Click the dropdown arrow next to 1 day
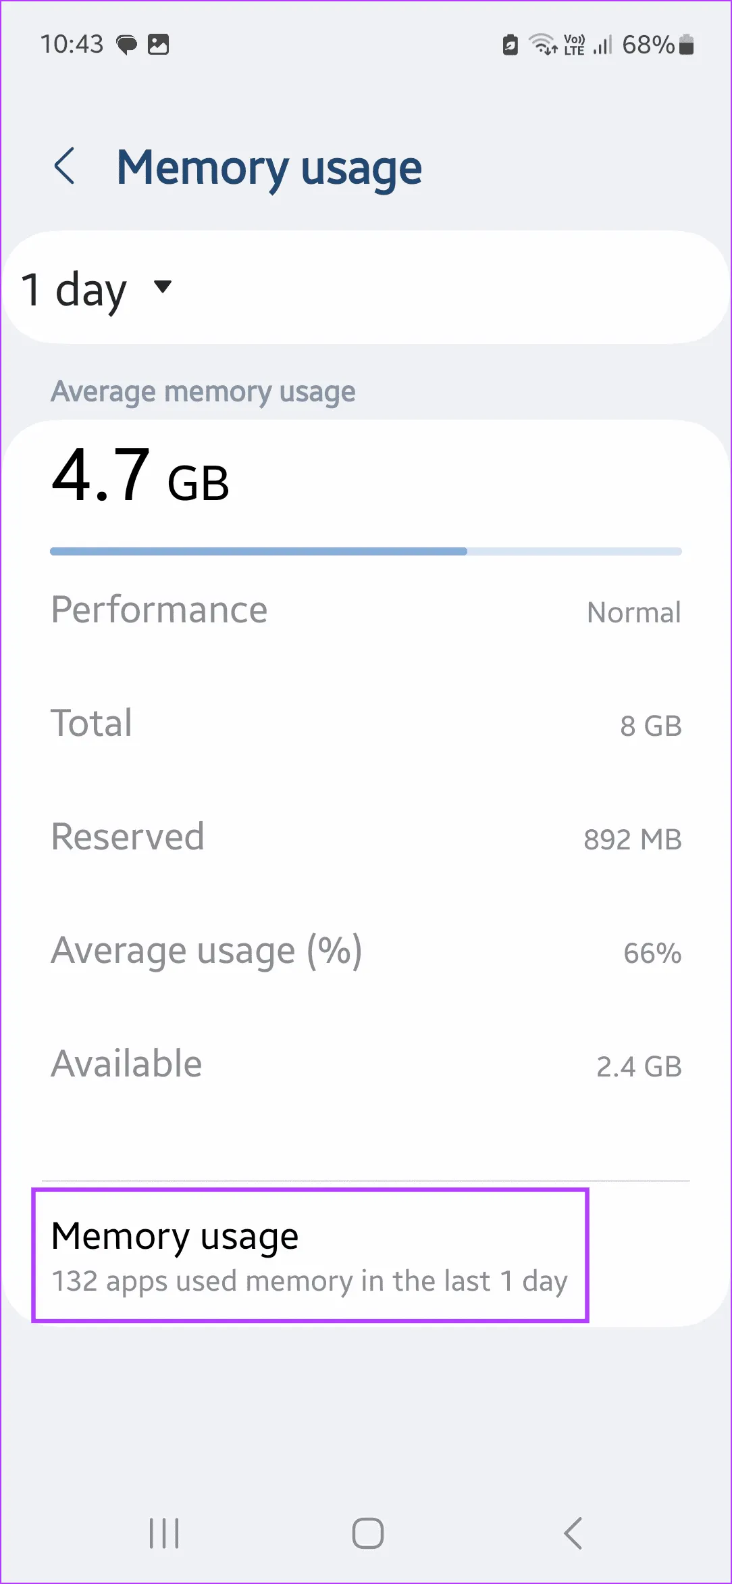This screenshot has height=1584, width=732. pyautogui.click(x=163, y=287)
